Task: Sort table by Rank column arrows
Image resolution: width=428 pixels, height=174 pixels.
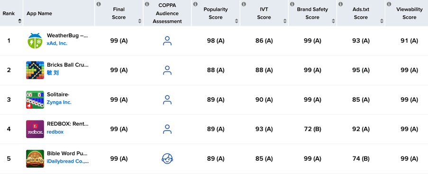Action: pos(19,21)
